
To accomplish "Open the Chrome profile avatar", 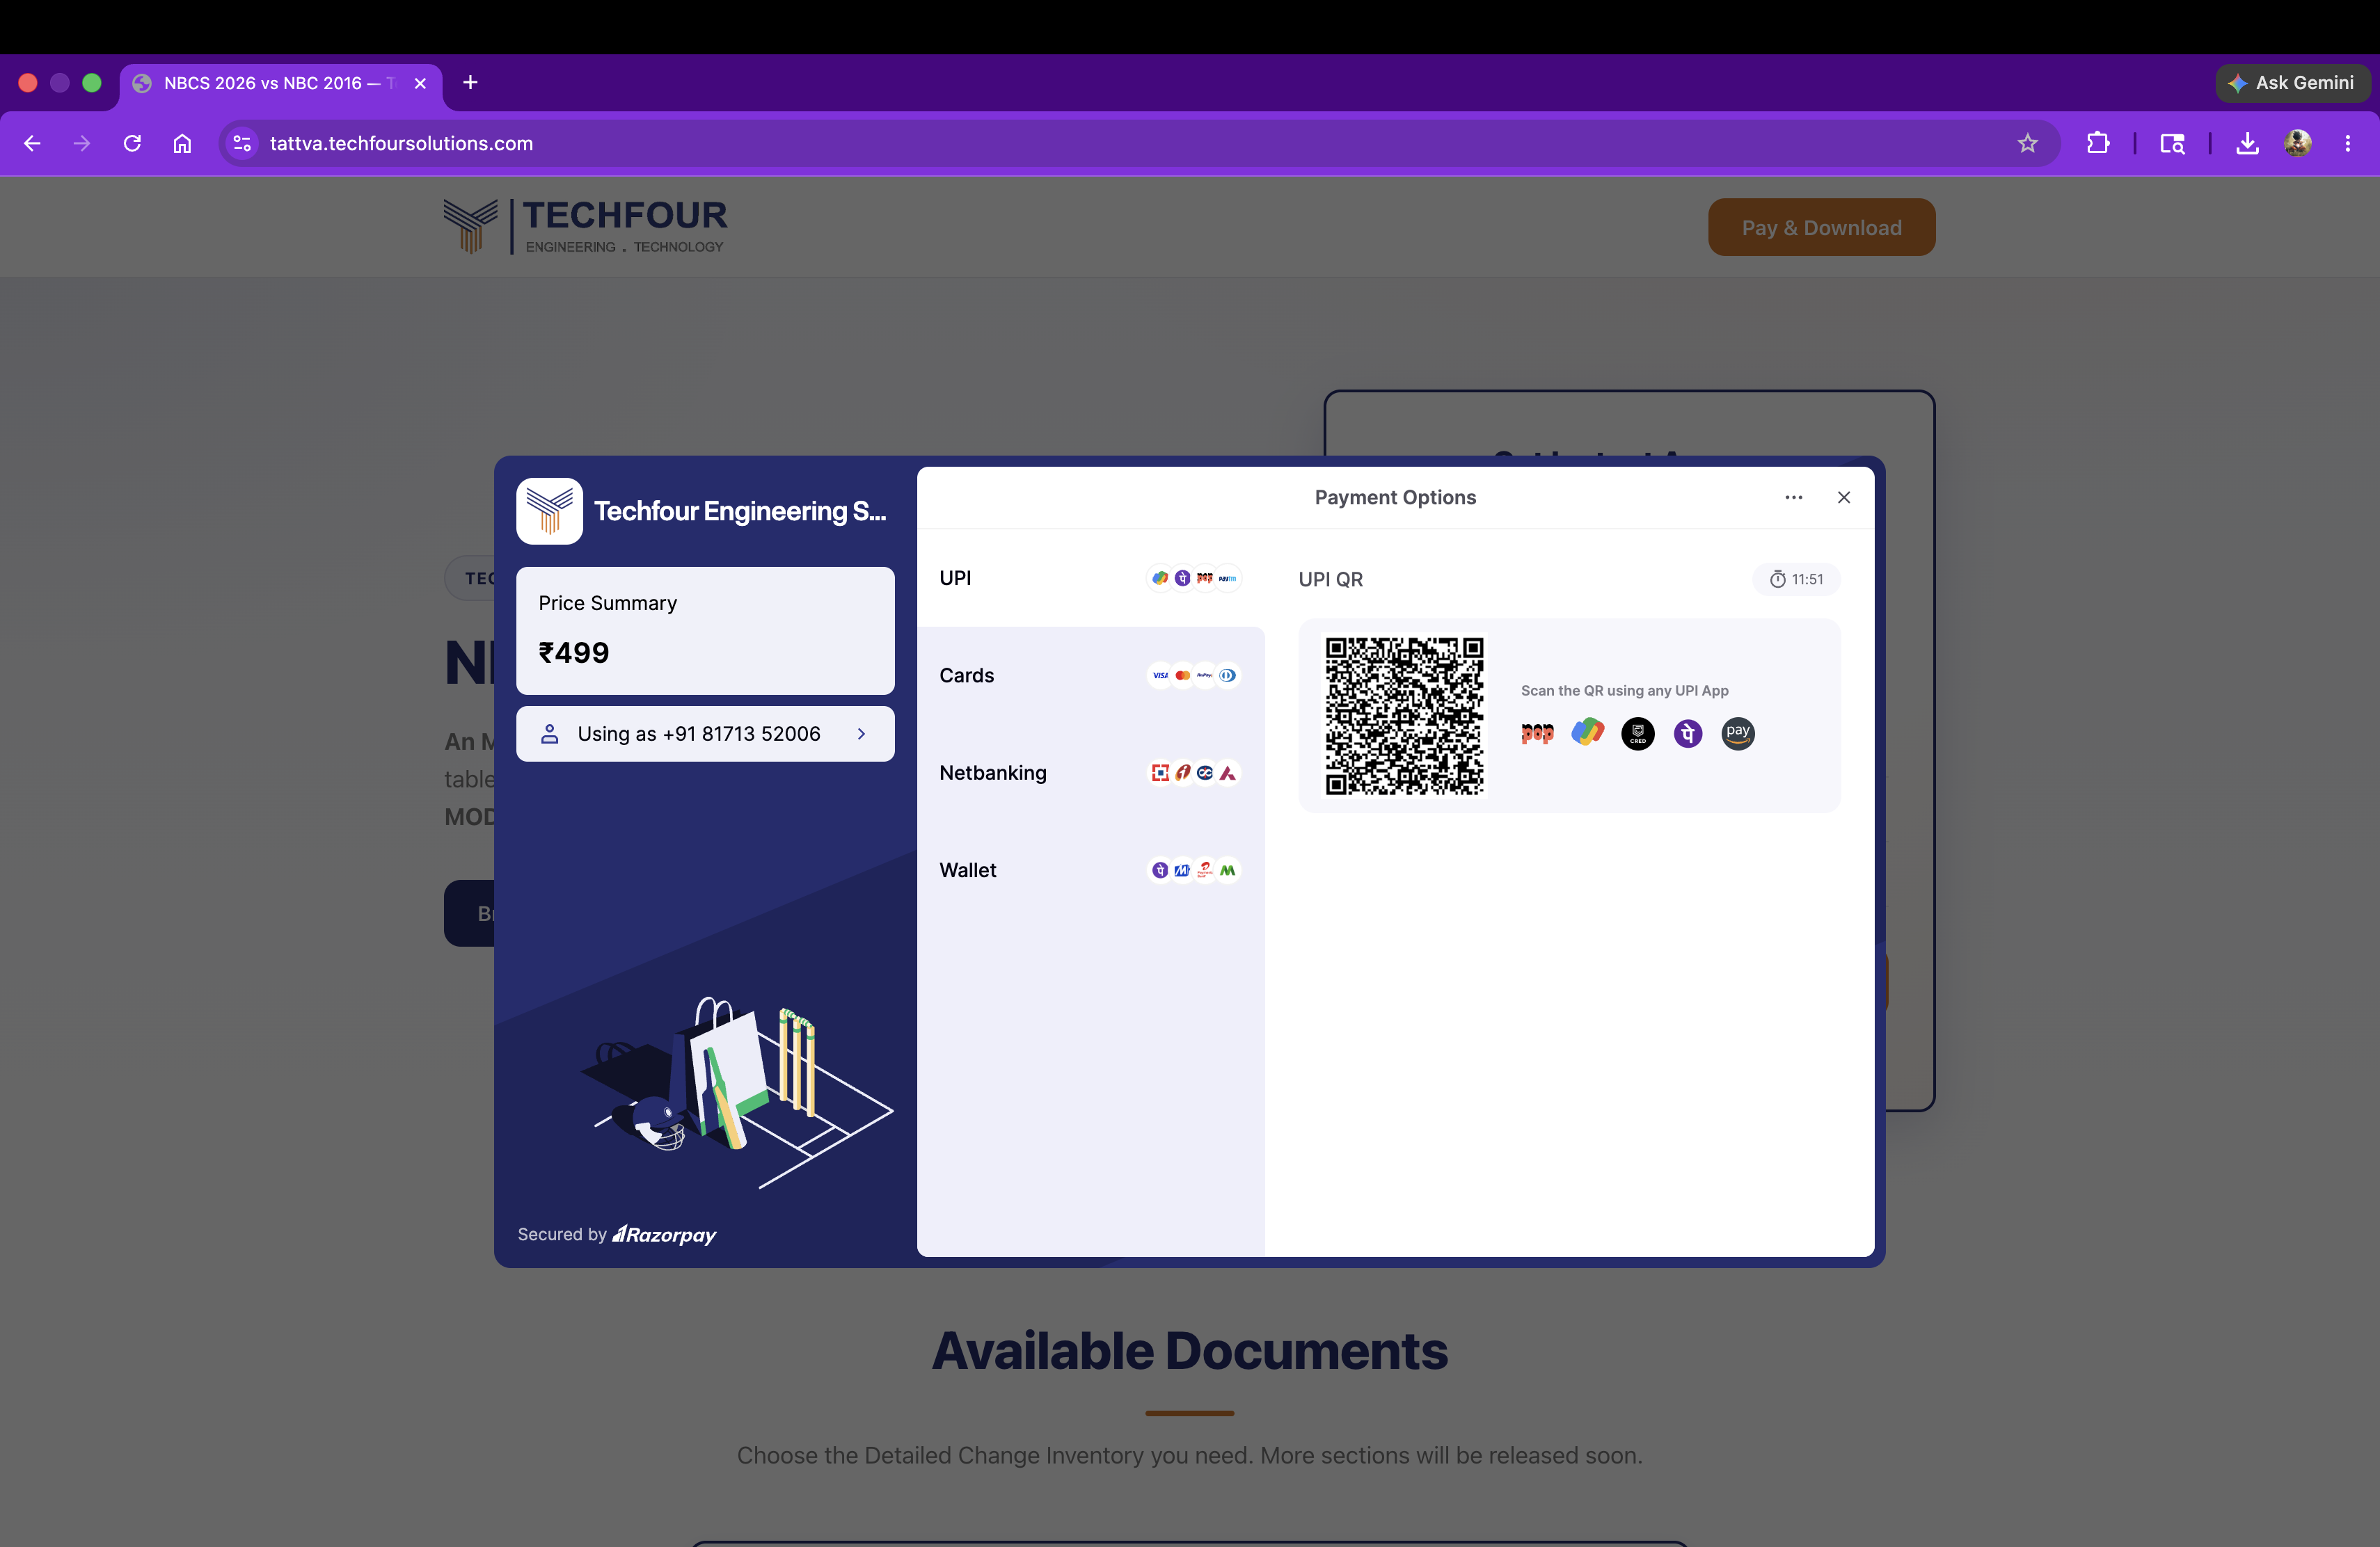I will [x=2298, y=143].
